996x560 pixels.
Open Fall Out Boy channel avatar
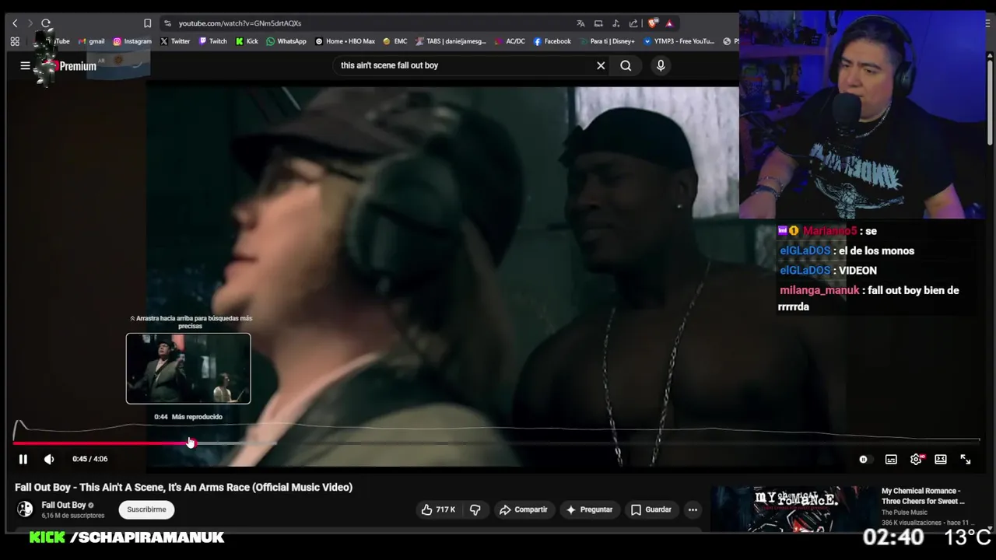[26, 509]
